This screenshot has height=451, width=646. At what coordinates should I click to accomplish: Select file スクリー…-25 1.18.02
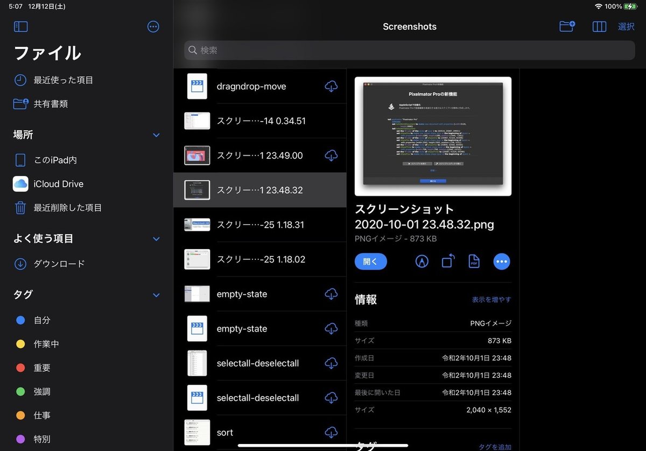pos(260,259)
